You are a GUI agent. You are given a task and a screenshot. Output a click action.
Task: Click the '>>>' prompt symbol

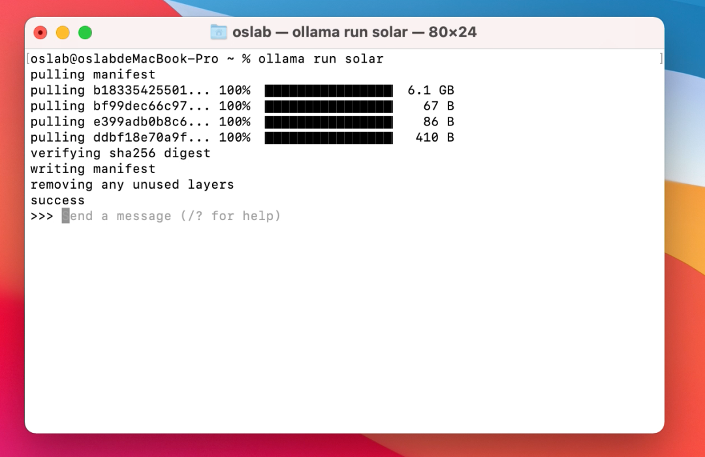pos(42,216)
